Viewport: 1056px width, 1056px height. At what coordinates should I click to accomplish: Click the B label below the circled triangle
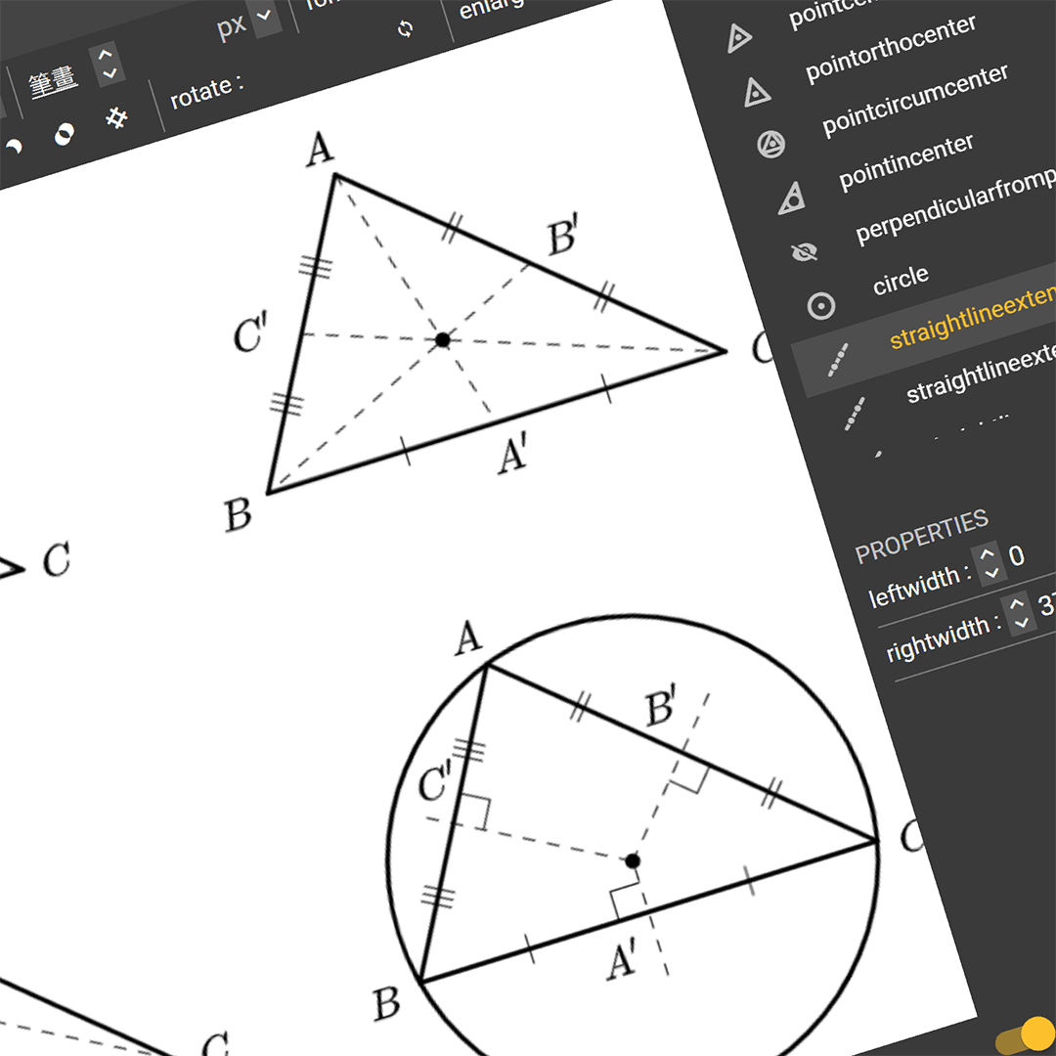[386, 1003]
